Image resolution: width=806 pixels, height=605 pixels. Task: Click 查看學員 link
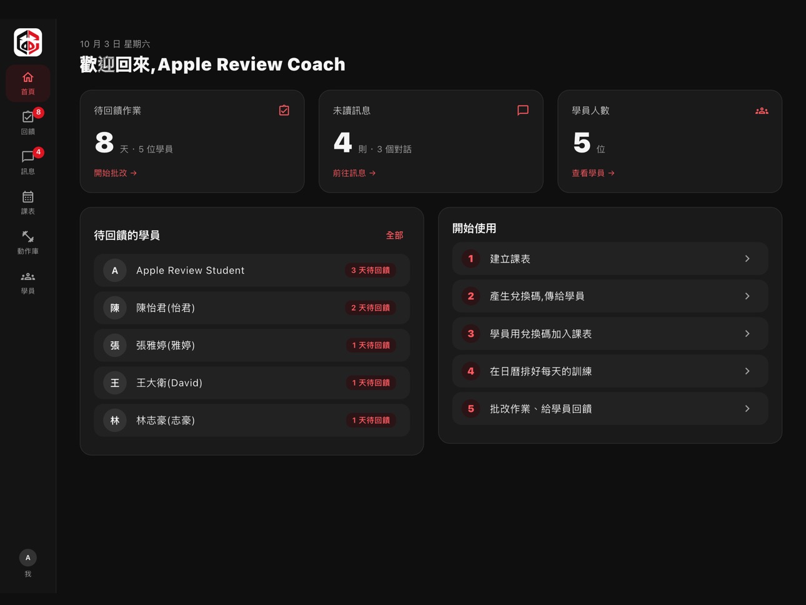[x=593, y=173]
